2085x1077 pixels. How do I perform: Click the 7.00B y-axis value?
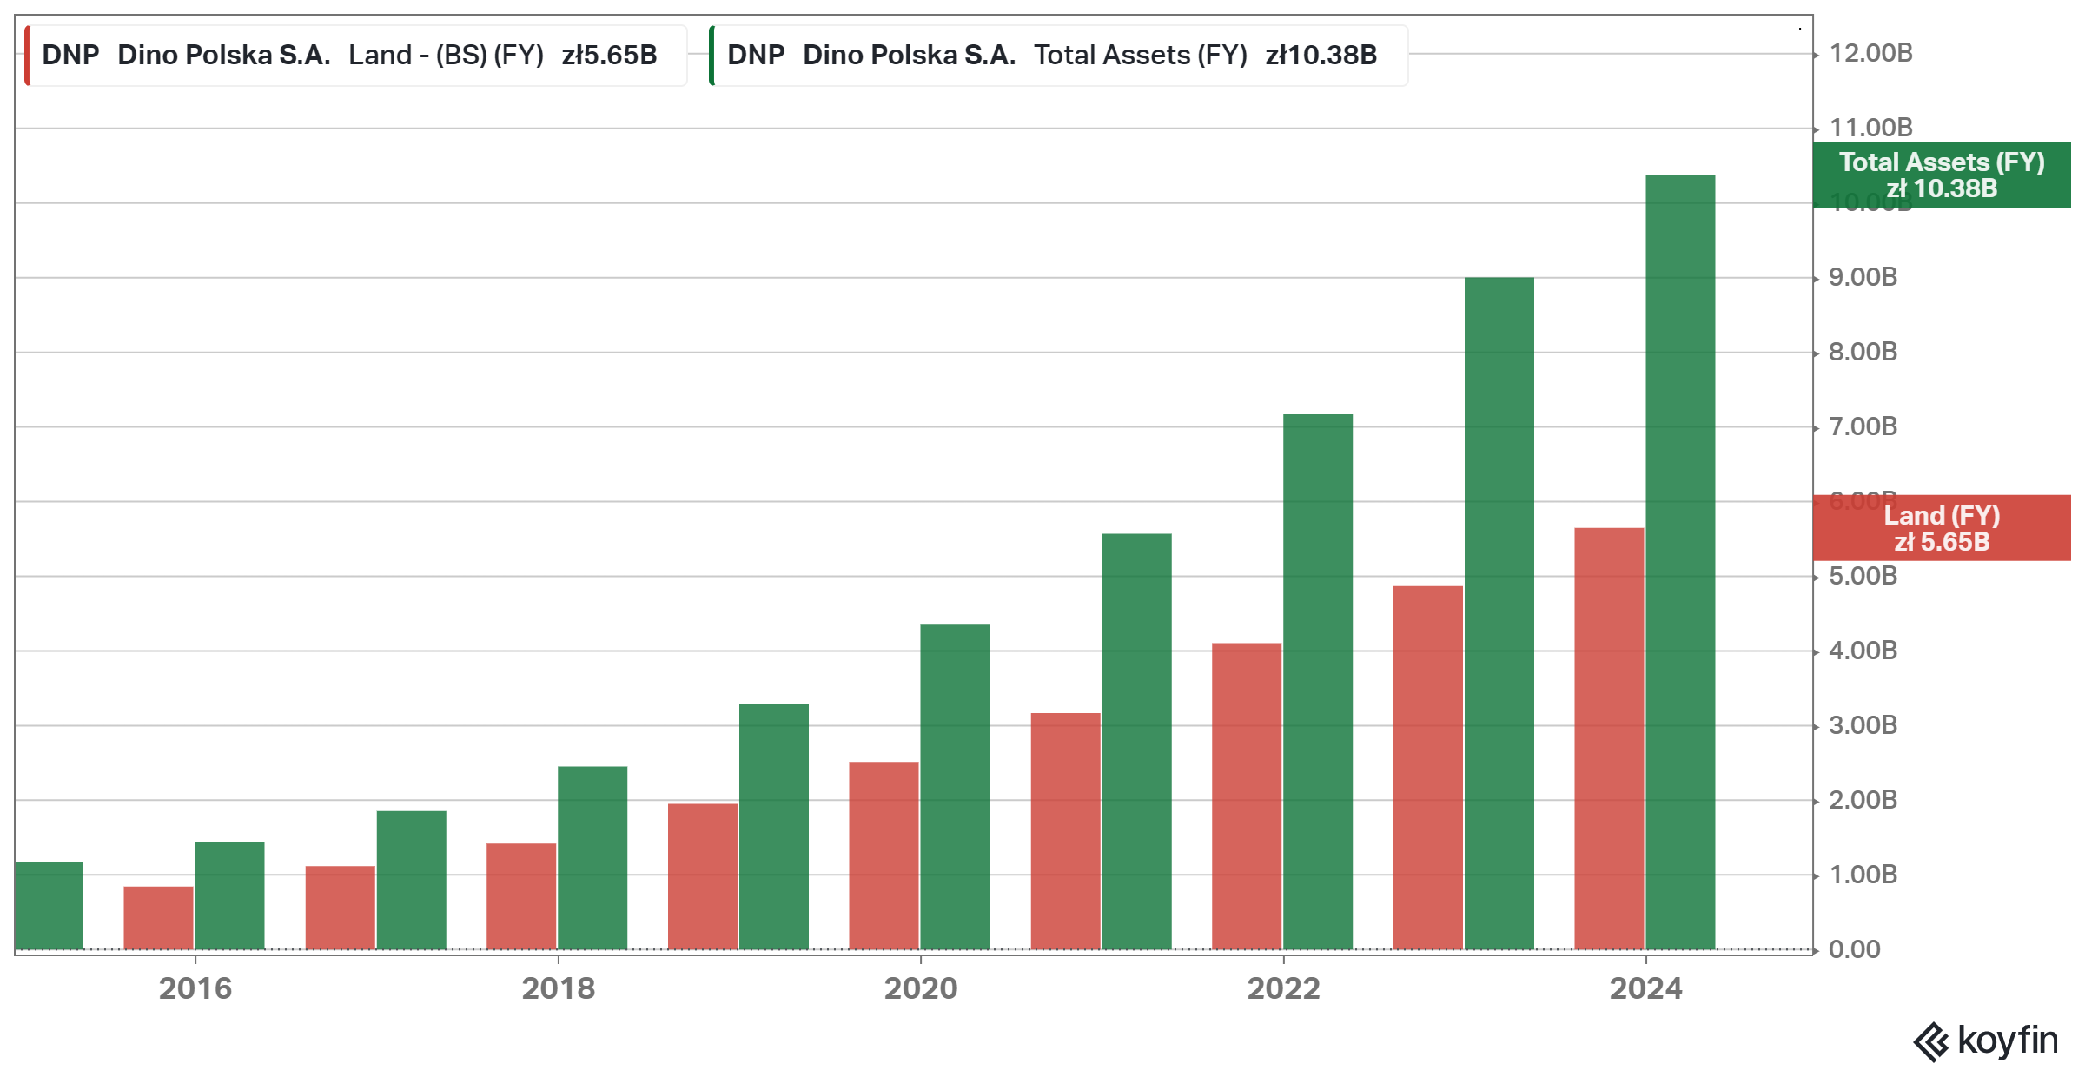[1863, 427]
